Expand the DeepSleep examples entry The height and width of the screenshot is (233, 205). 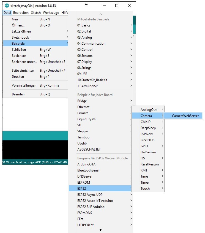(x=148, y=128)
